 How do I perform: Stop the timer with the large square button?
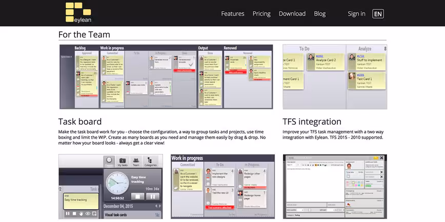tap(137, 196)
